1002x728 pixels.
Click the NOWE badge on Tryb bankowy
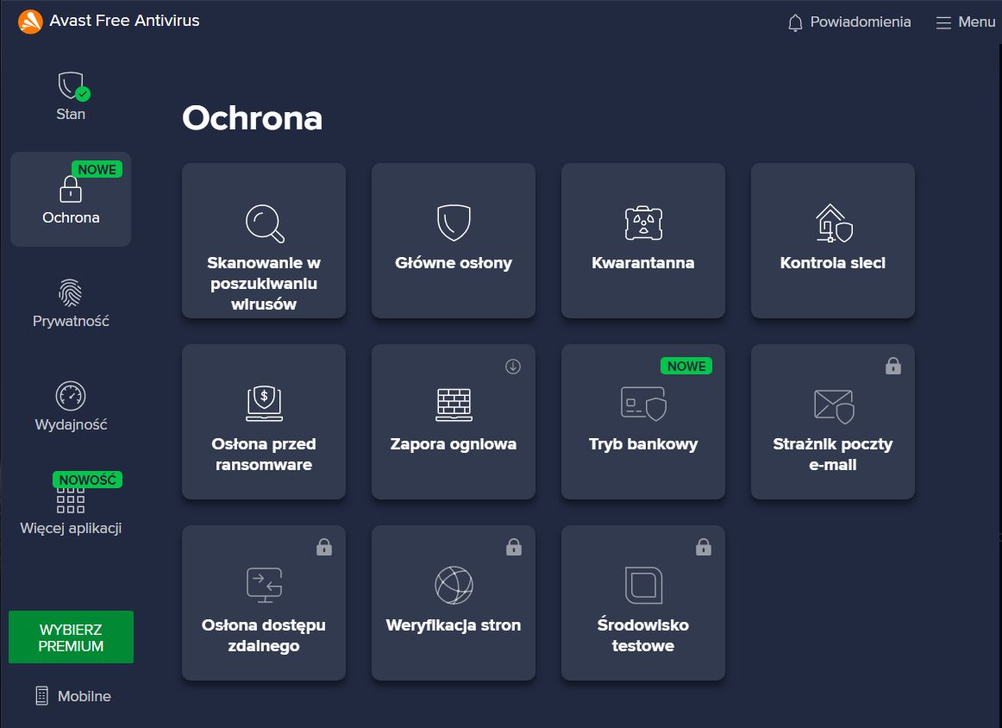(686, 367)
